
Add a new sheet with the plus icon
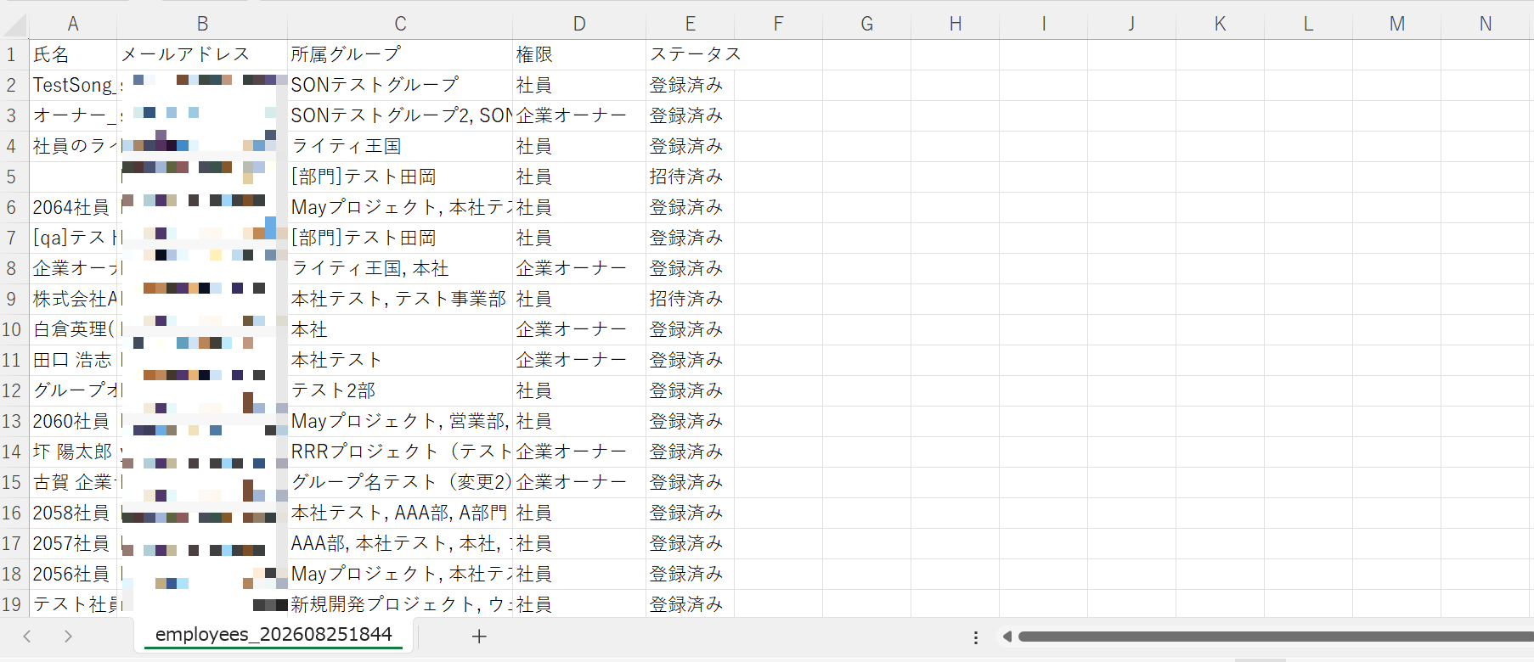479,637
